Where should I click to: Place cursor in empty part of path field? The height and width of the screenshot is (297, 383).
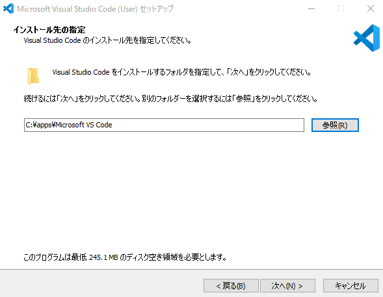pos(207,125)
